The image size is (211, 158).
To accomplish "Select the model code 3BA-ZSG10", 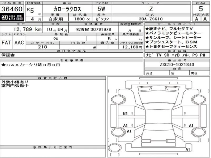I will (x=151, y=19).
